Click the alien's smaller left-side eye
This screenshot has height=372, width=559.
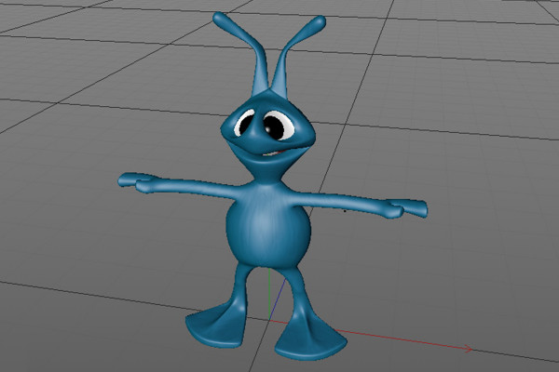click(244, 123)
